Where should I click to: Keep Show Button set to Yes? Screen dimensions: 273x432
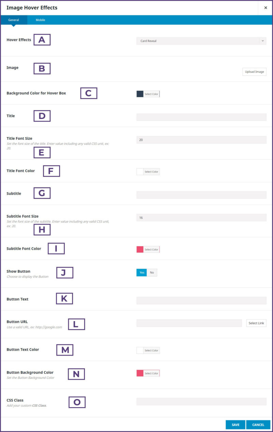click(x=142, y=272)
